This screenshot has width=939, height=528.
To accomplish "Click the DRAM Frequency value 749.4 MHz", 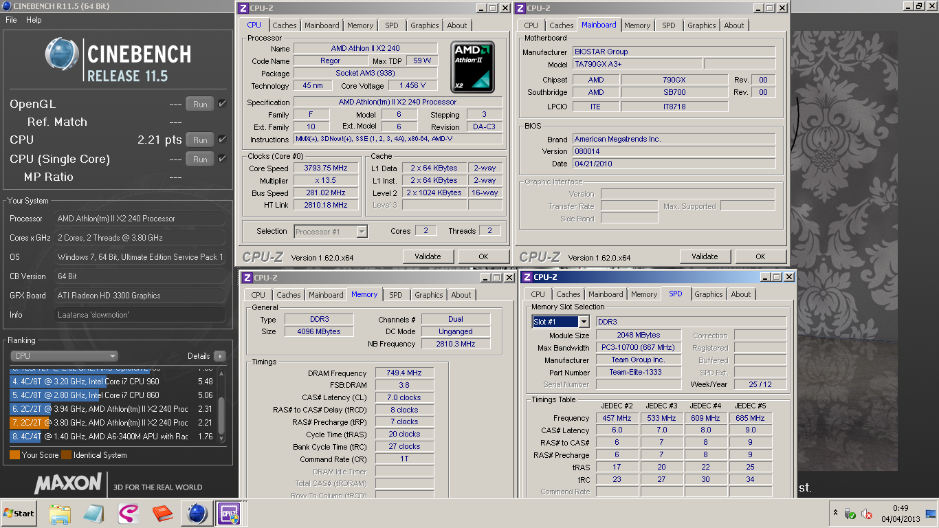I will [404, 373].
